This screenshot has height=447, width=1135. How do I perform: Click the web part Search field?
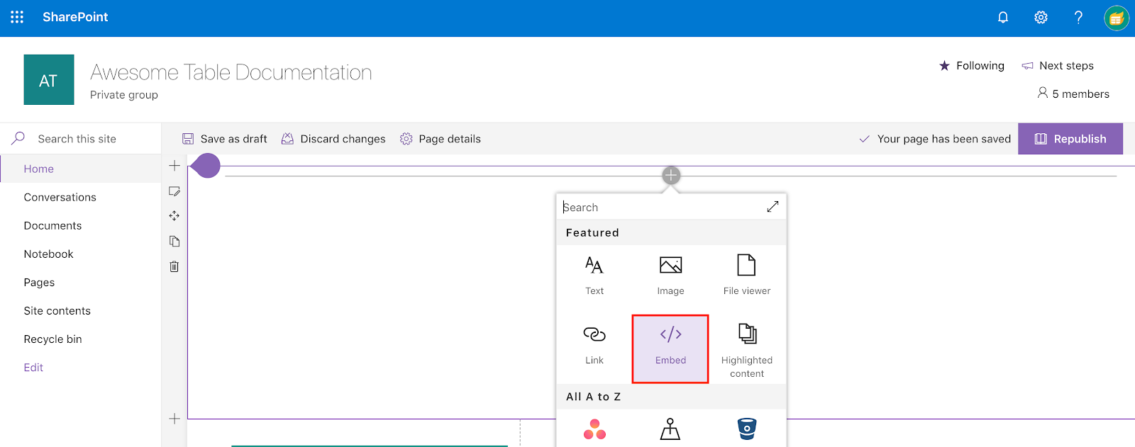pos(660,207)
